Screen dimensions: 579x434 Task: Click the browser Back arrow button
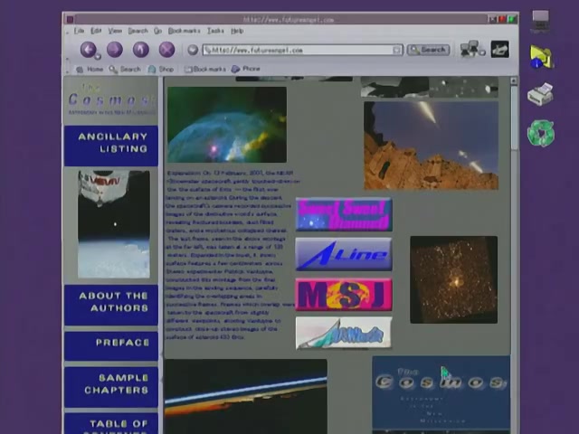tap(88, 50)
